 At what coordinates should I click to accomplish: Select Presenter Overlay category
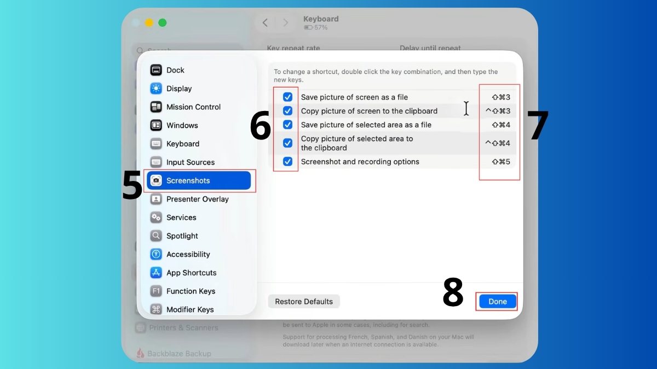tap(199, 199)
